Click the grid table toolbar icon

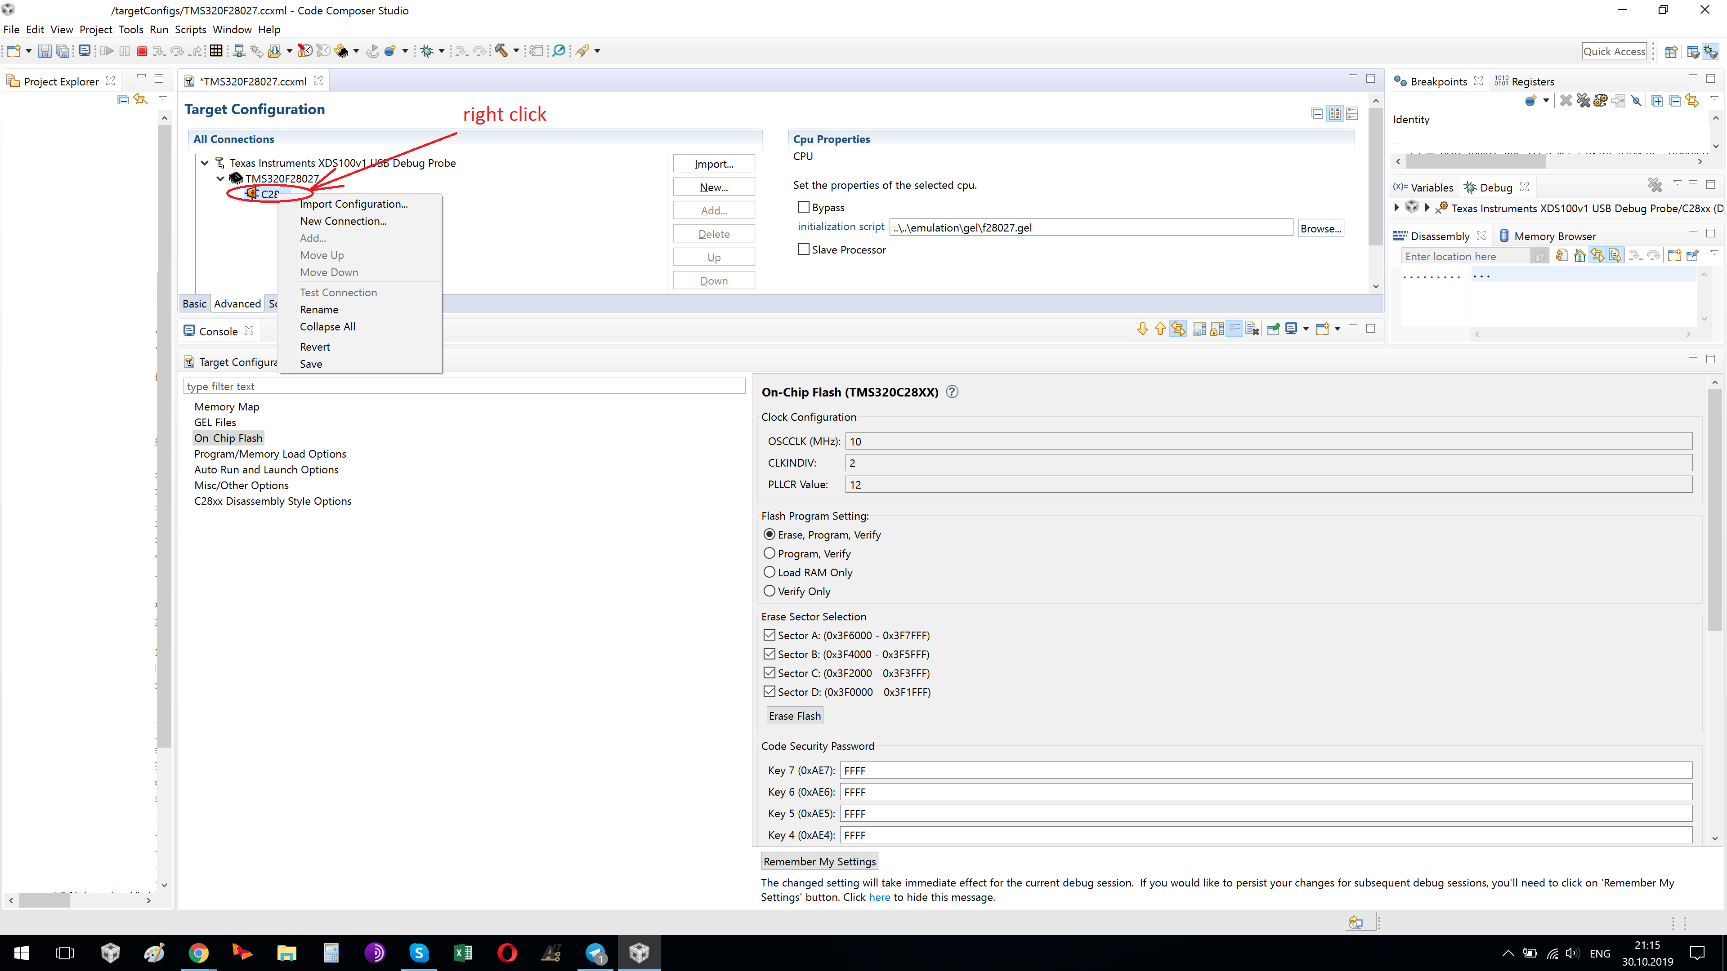pos(216,51)
